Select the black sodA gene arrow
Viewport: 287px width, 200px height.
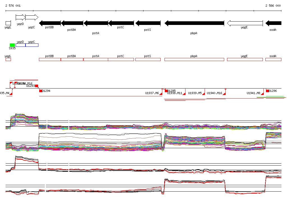(x=273, y=23)
